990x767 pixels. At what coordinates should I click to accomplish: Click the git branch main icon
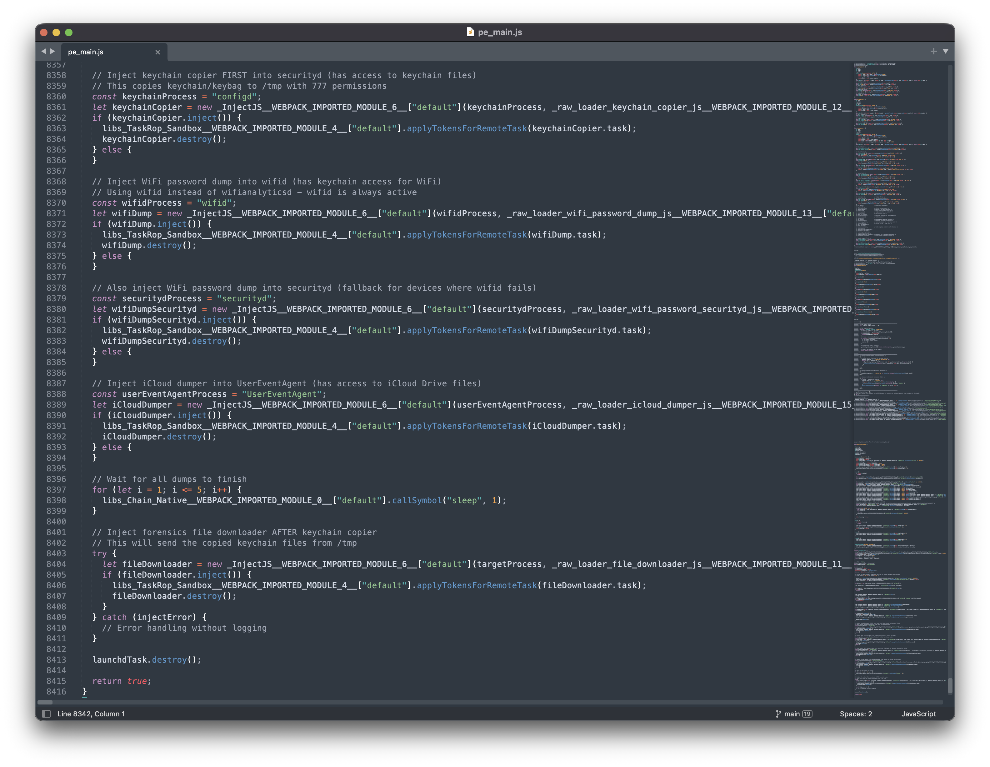click(x=778, y=714)
